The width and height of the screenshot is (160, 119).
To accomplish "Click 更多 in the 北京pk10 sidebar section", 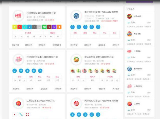I will click(x=149, y=23).
